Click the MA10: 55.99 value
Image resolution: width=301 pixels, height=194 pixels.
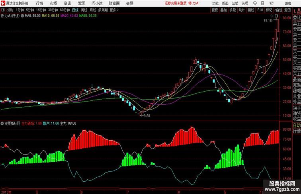(51, 16)
